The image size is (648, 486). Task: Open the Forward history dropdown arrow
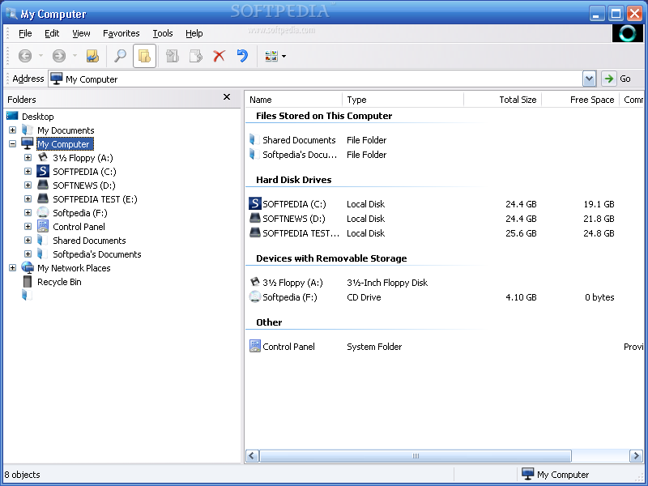tap(75, 55)
